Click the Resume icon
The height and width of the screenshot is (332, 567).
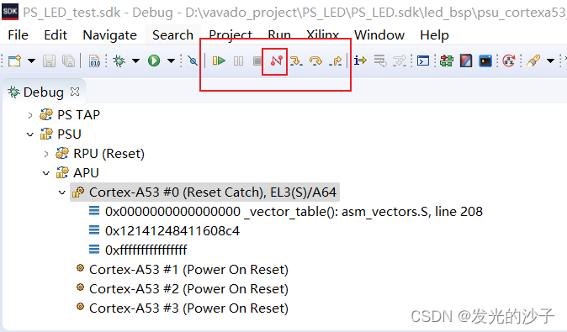(x=219, y=61)
